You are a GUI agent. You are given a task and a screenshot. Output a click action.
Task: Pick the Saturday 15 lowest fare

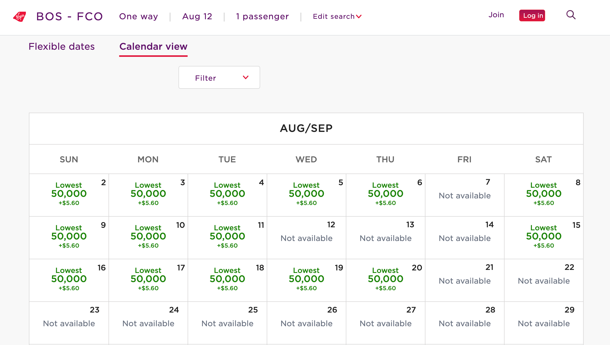544,238
